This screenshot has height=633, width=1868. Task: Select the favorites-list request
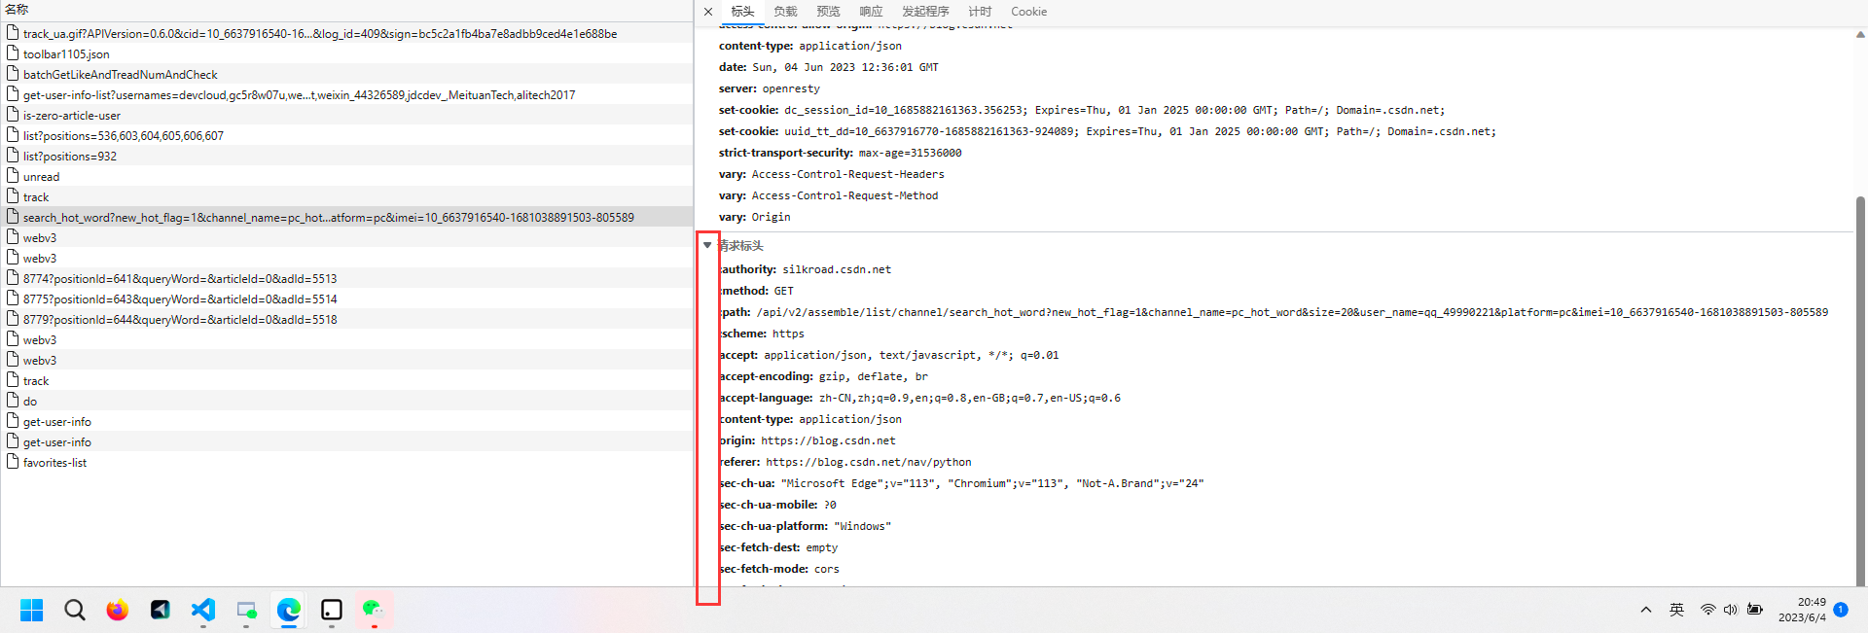(54, 463)
